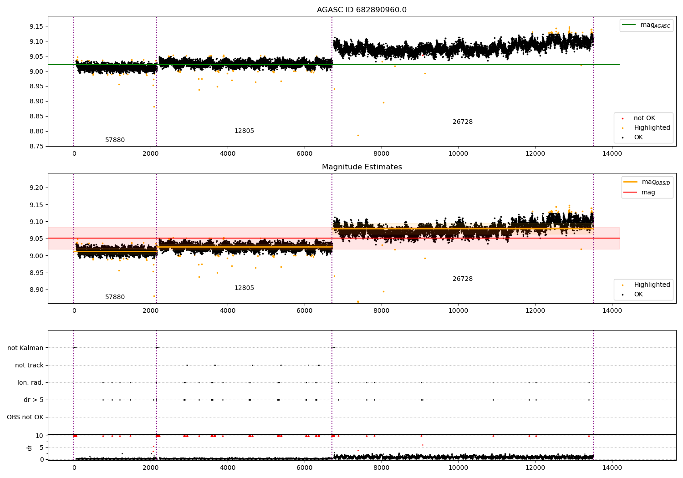This screenshot has width=683, height=478.
Task: Click the y-axis tick '8.90' in middle panel
Action: click(x=36, y=290)
